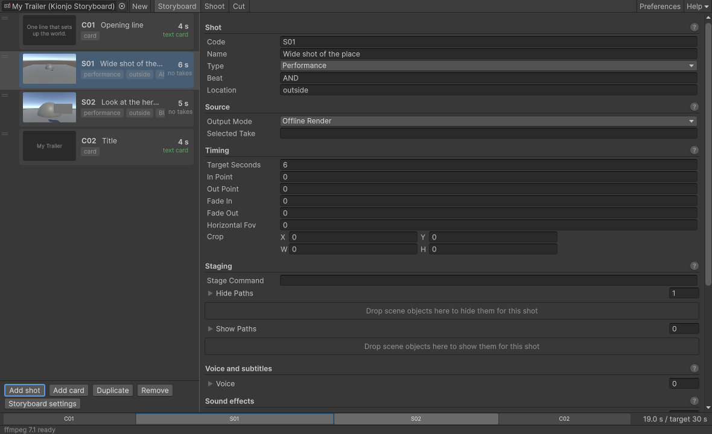Click scrollbar down arrow in inspector
Viewport: 712px width, 434px height.
708,407
